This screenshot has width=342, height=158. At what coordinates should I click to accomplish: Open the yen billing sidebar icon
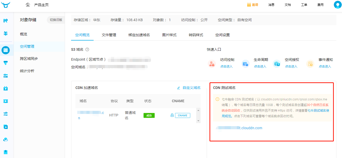(6, 33)
